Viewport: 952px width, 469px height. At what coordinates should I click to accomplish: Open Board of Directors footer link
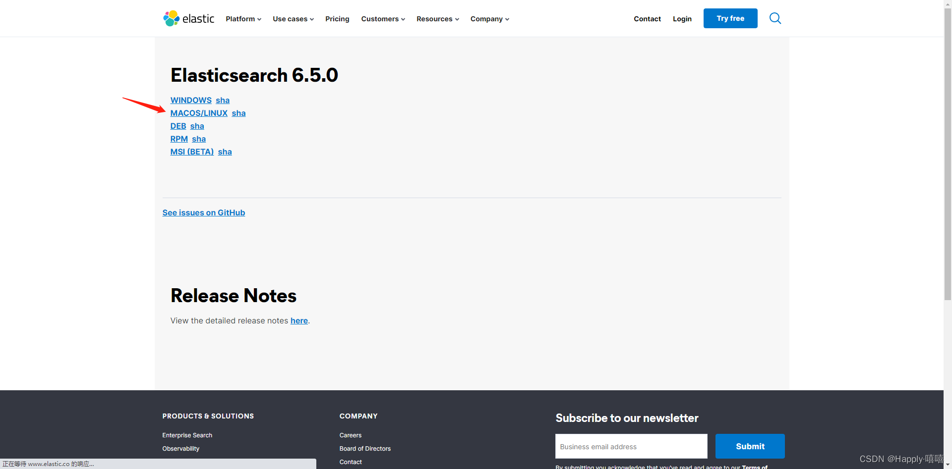[x=365, y=449]
